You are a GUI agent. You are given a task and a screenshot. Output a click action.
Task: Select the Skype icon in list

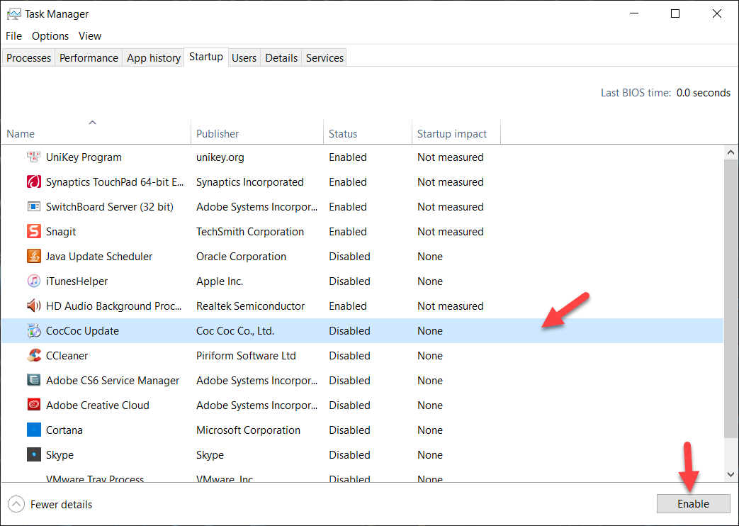click(33, 455)
